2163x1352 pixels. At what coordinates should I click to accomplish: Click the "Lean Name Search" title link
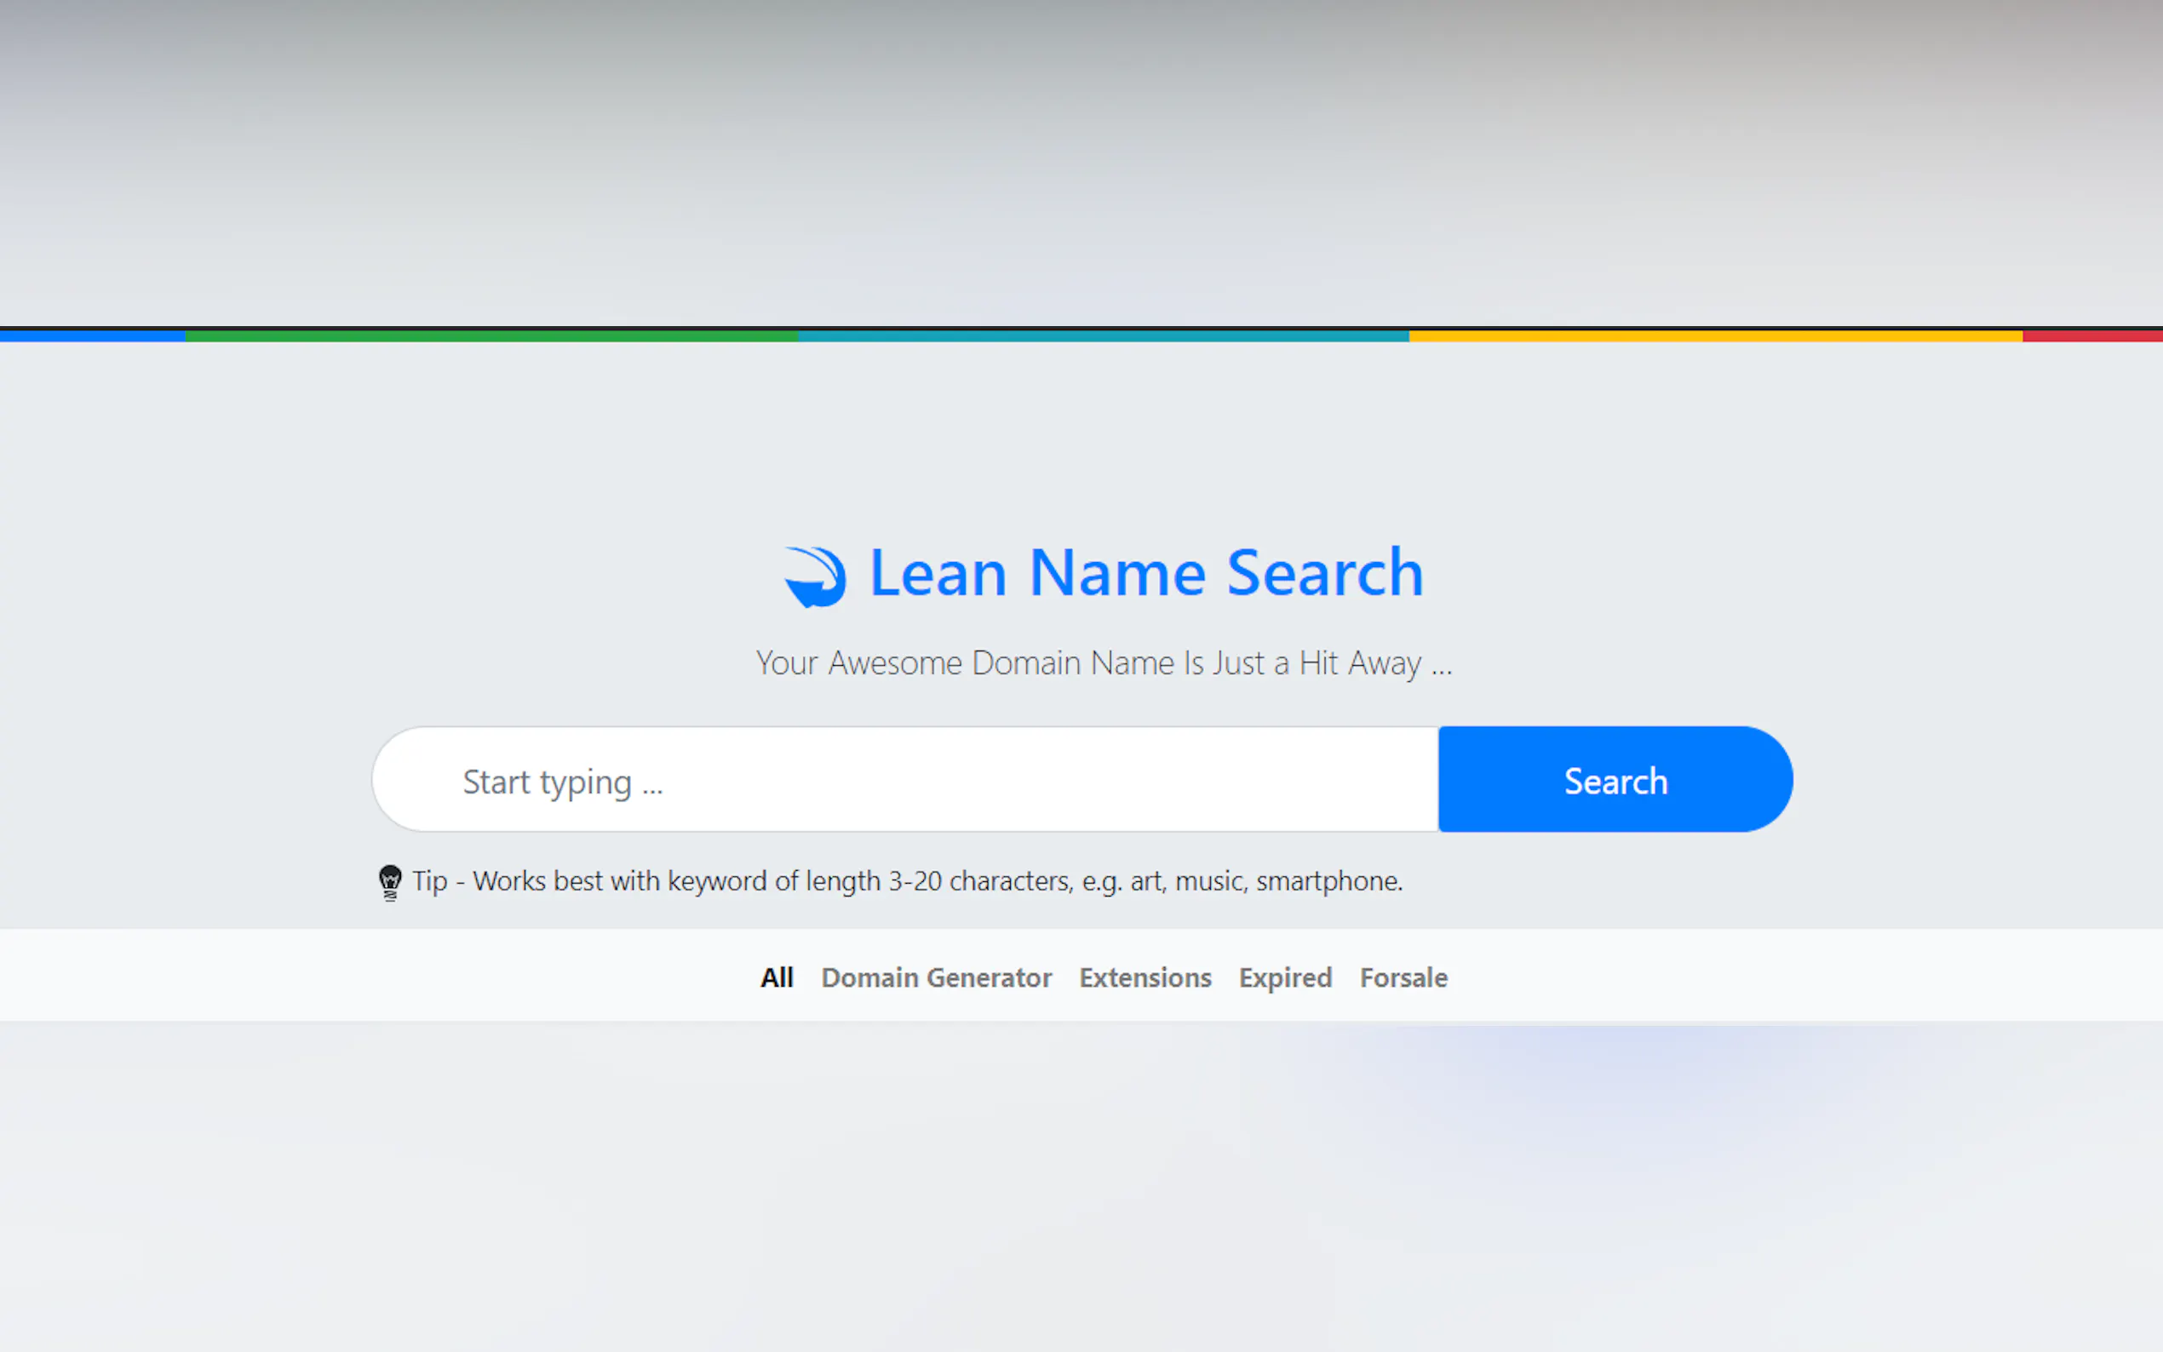tap(1145, 573)
